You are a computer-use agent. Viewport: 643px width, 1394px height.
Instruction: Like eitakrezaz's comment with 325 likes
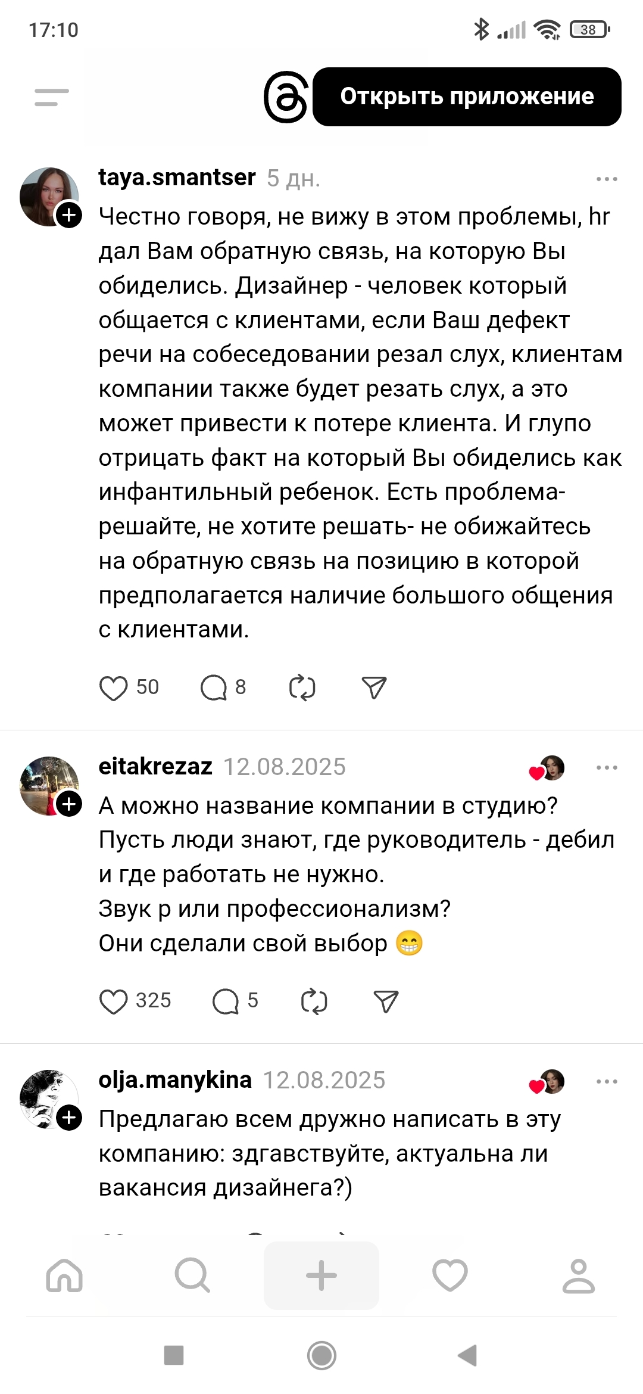tap(113, 1001)
